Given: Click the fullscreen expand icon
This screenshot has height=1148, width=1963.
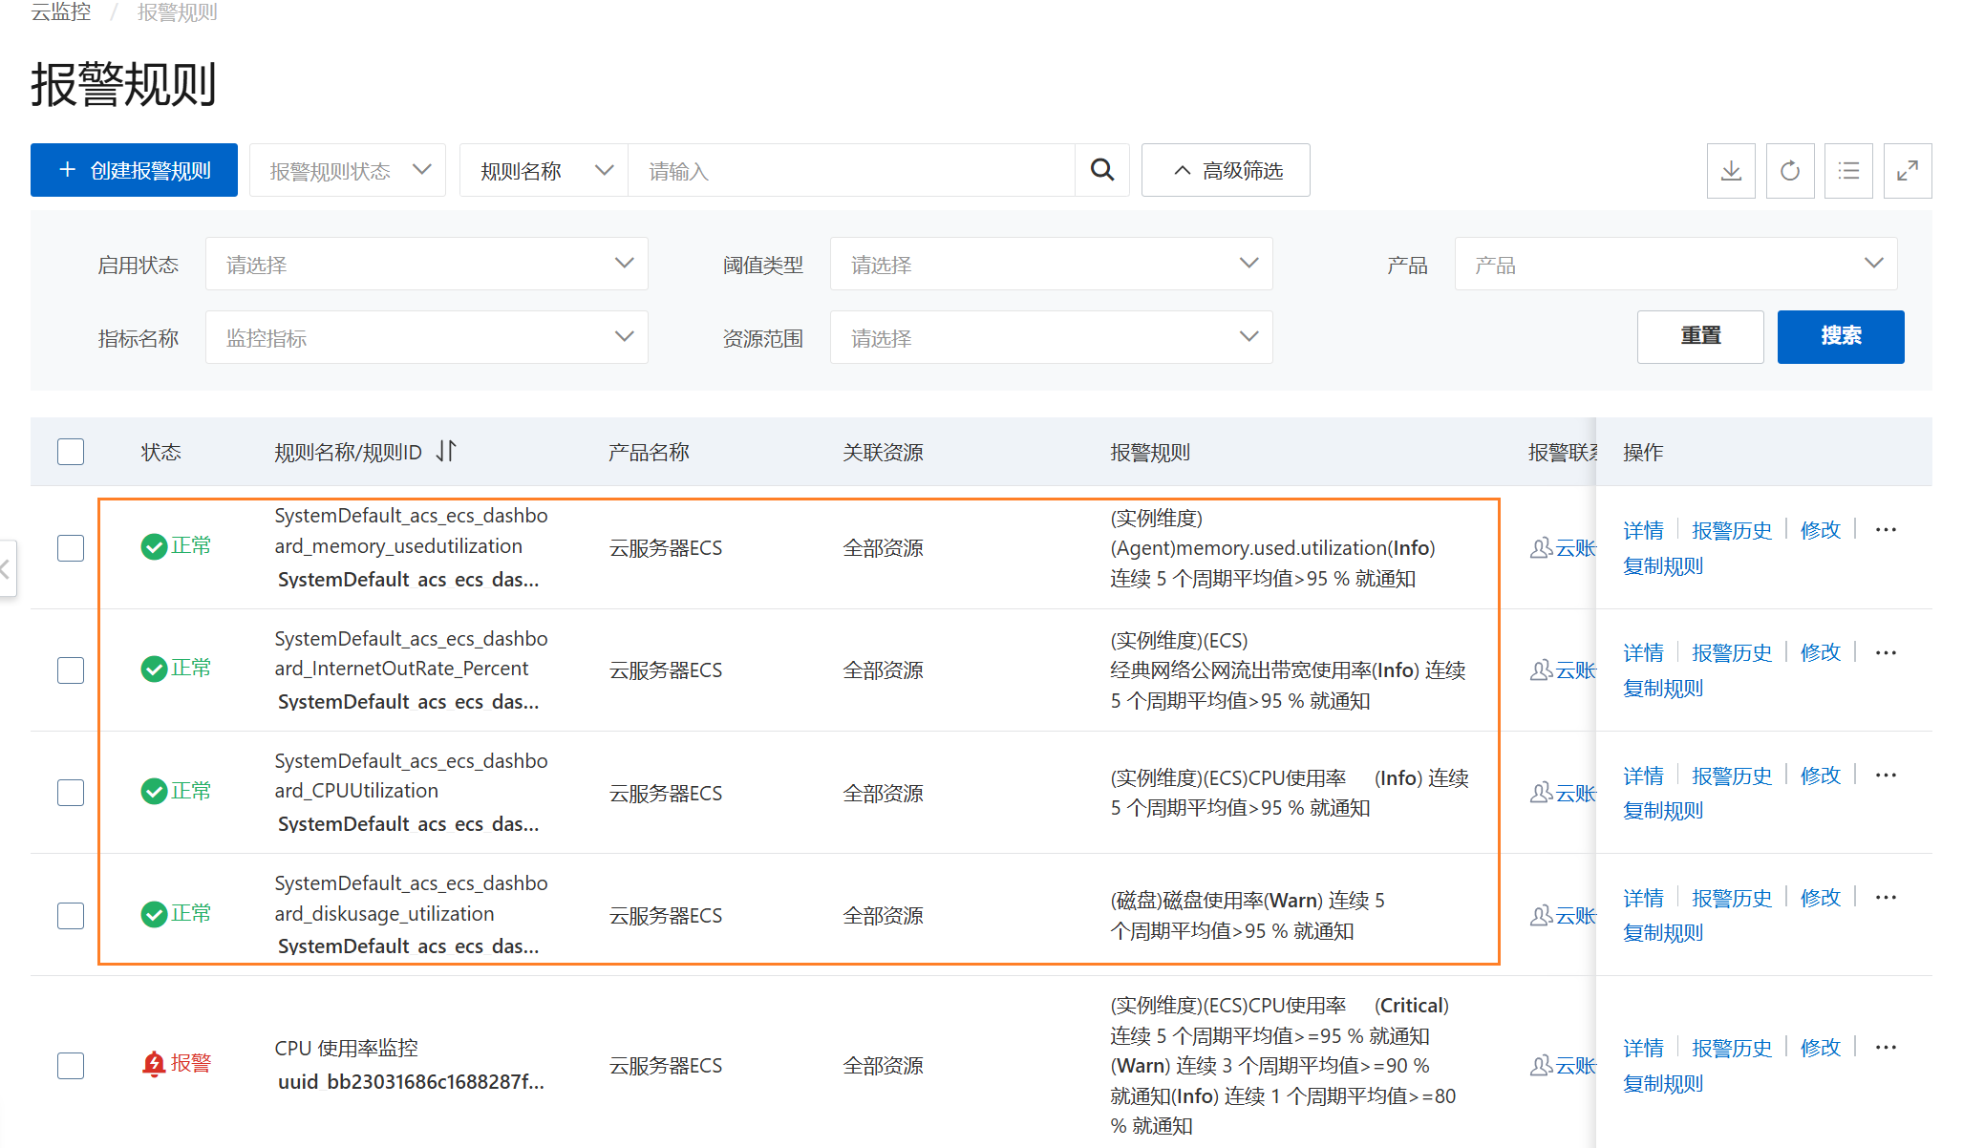Looking at the screenshot, I should coord(1907,171).
